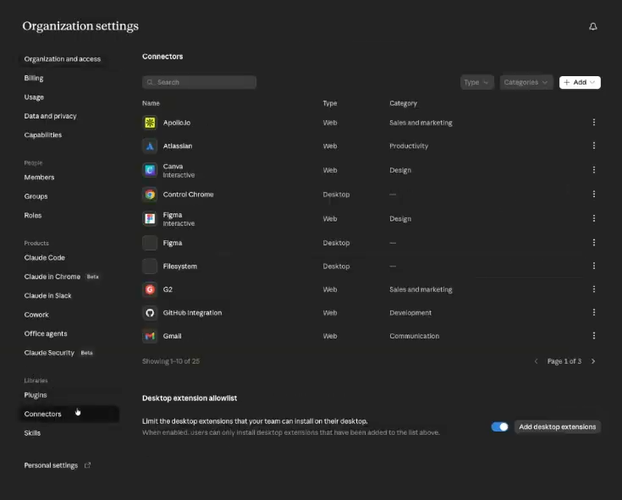Open the Personal settings link
Viewport: 622px width, 500px height.
pos(51,465)
